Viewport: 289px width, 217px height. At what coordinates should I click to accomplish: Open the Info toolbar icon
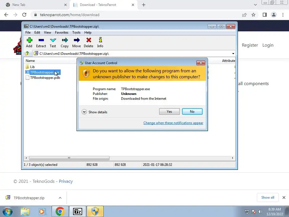pos(100,42)
